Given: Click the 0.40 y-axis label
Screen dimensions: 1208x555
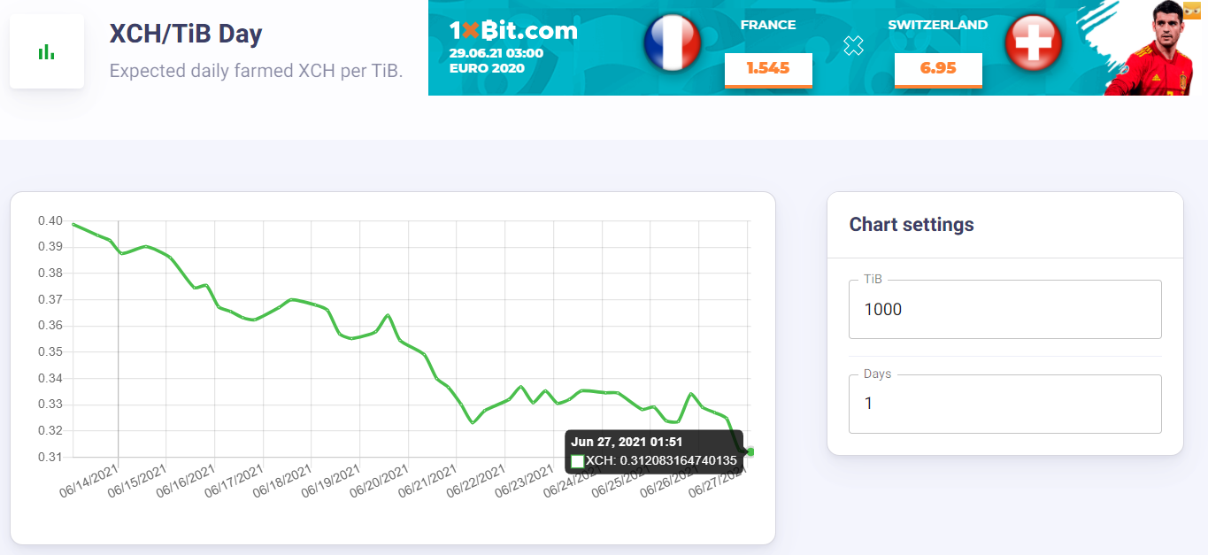Looking at the screenshot, I should 50,220.
